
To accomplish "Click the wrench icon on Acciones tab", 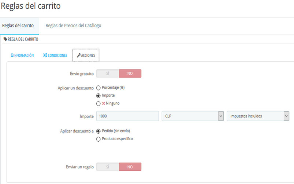I will pos(79,55).
